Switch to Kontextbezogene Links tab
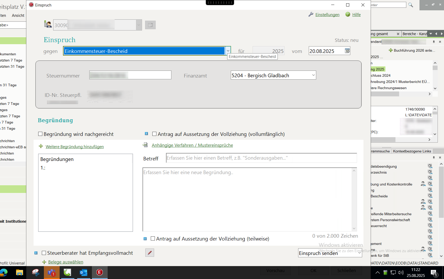444x279 pixels. click(412, 151)
